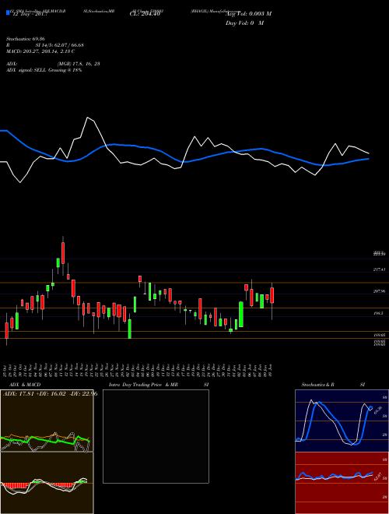
Task: Click the ADX & MACD panel title
Action: coord(25,385)
